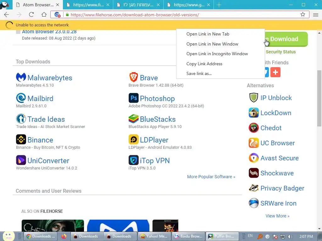Click the Binance logo icon
Viewport: 322px width, 241px height.
(21, 139)
